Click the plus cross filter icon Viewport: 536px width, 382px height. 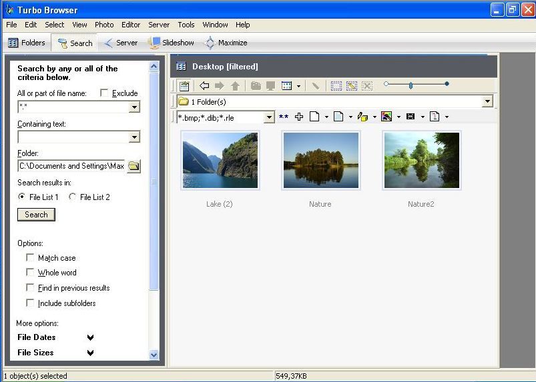299,117
